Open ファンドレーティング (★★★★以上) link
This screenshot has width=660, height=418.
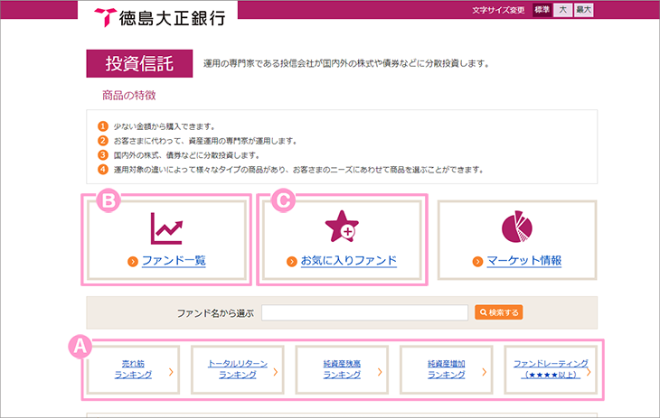551,369
